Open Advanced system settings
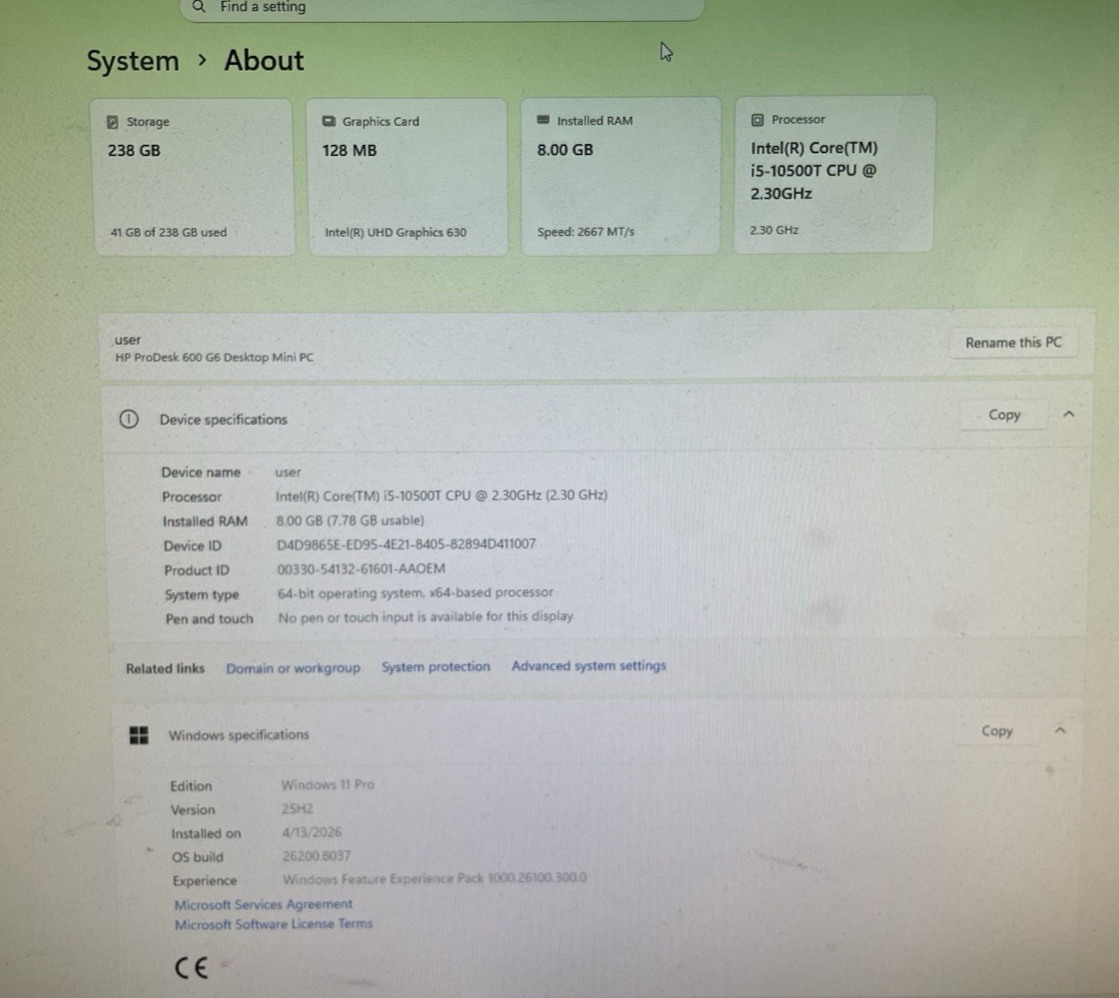The image size is (1119, 998). (589, 665)
